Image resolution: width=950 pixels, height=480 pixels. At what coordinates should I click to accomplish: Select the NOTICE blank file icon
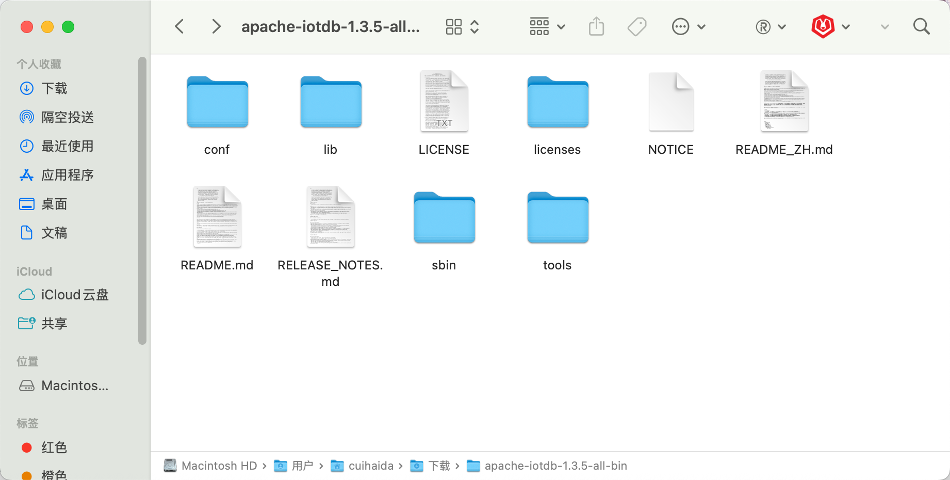click(671, 101)
